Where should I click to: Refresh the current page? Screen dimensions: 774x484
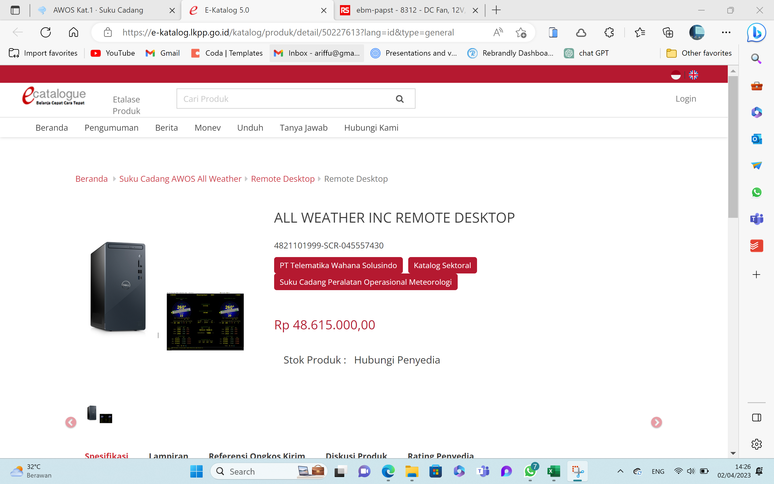[45, 32]
